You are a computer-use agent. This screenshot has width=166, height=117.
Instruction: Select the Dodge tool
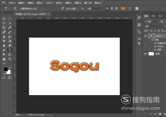point(10,46)
